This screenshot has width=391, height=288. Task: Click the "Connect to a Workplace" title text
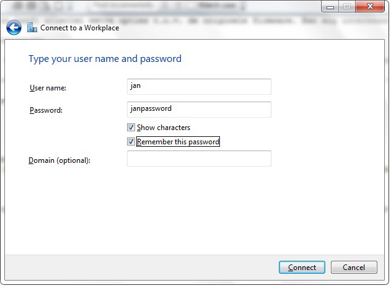79,28
